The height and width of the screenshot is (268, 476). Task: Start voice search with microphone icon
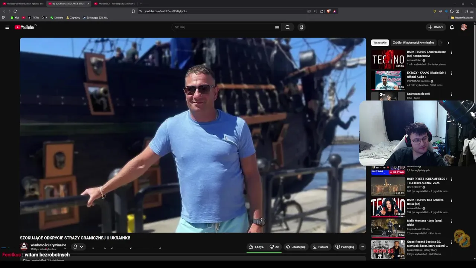(302, 27)
